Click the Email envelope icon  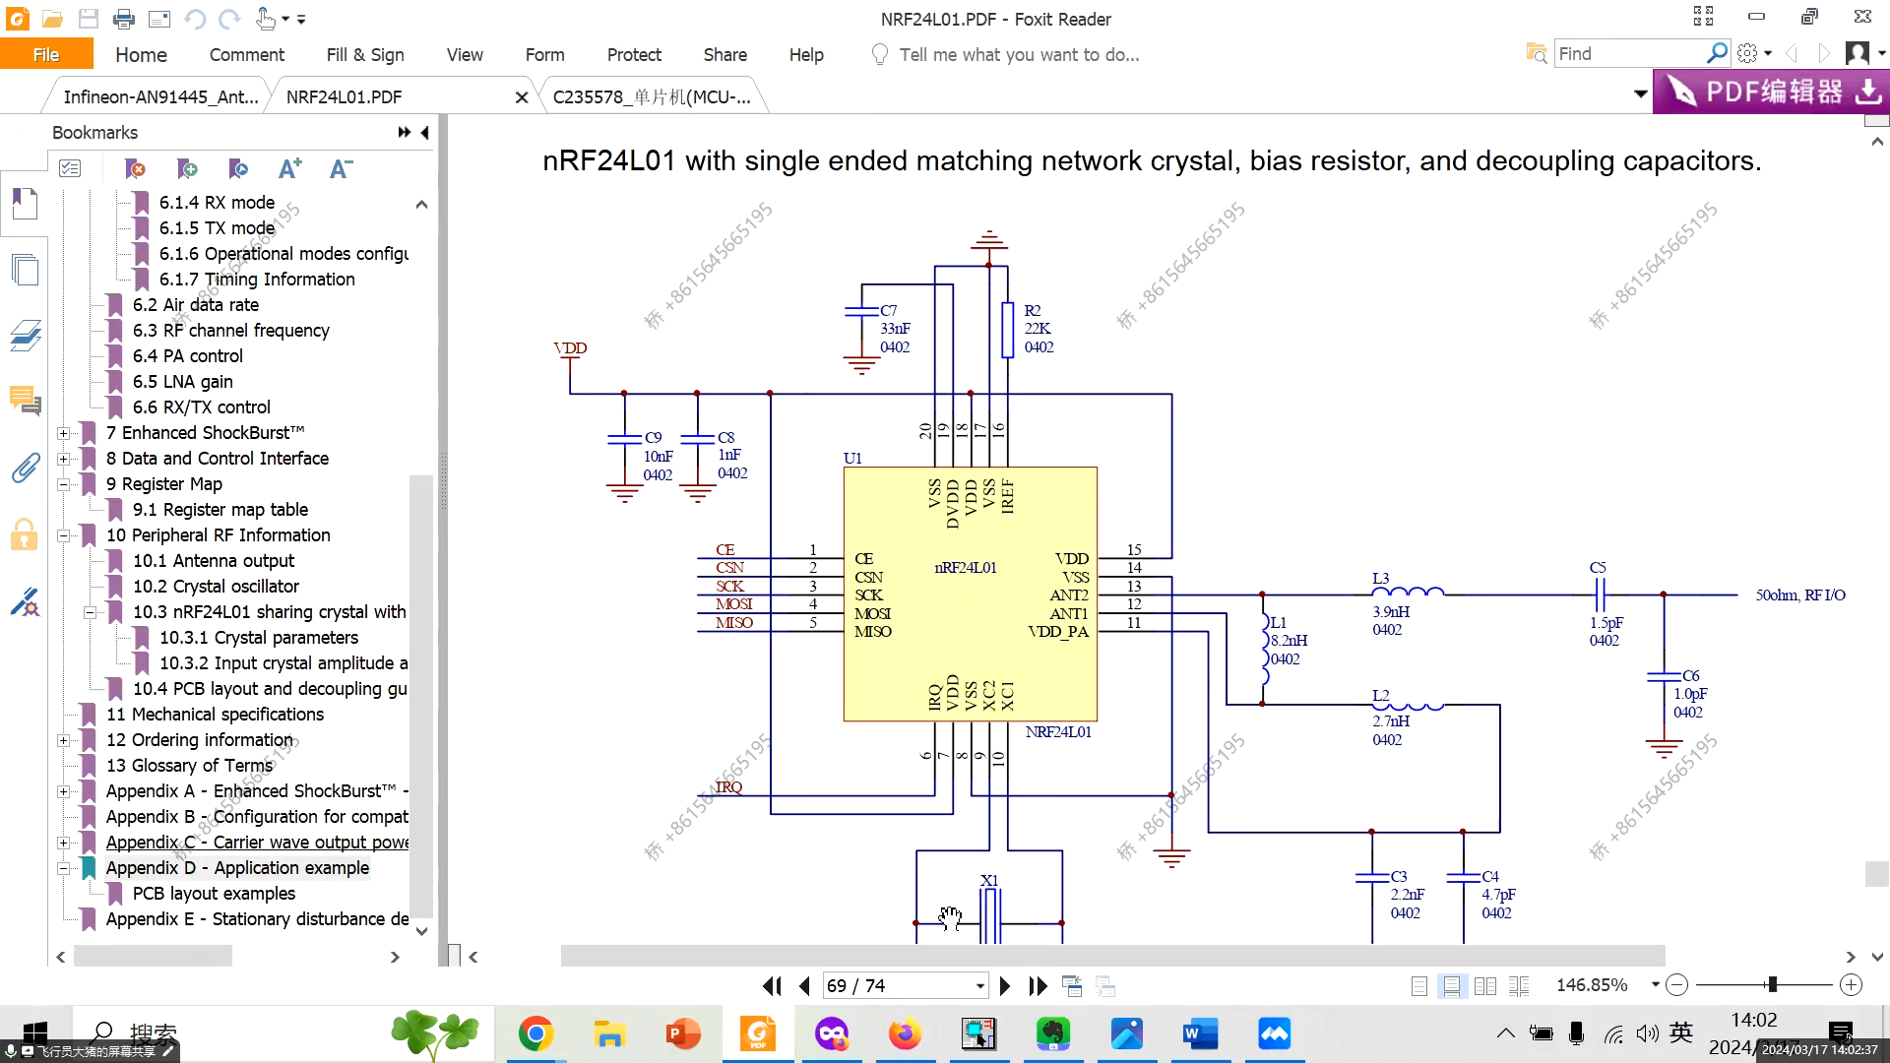159,19
